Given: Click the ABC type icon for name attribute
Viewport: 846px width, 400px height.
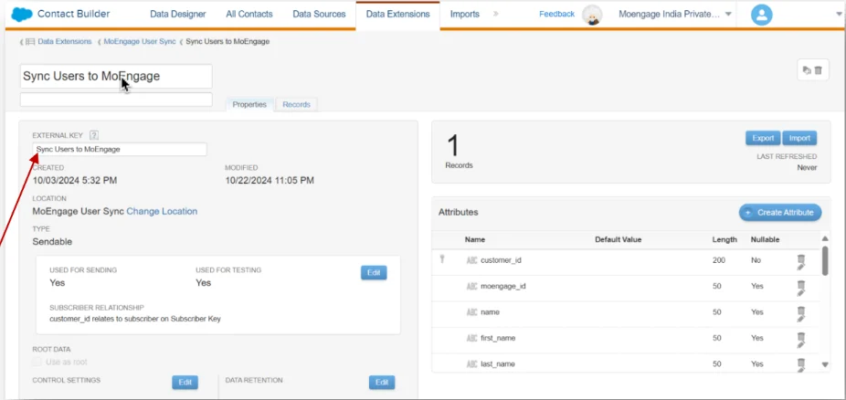Looking at the screenshot, I should click(x=471, y=312).
